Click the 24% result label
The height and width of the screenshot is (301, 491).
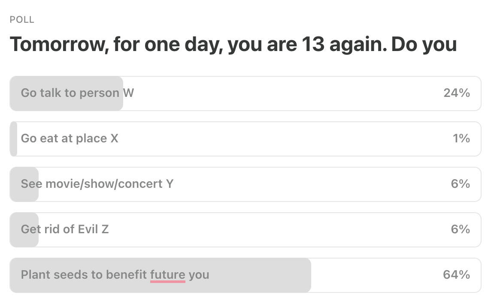(457, 93)
